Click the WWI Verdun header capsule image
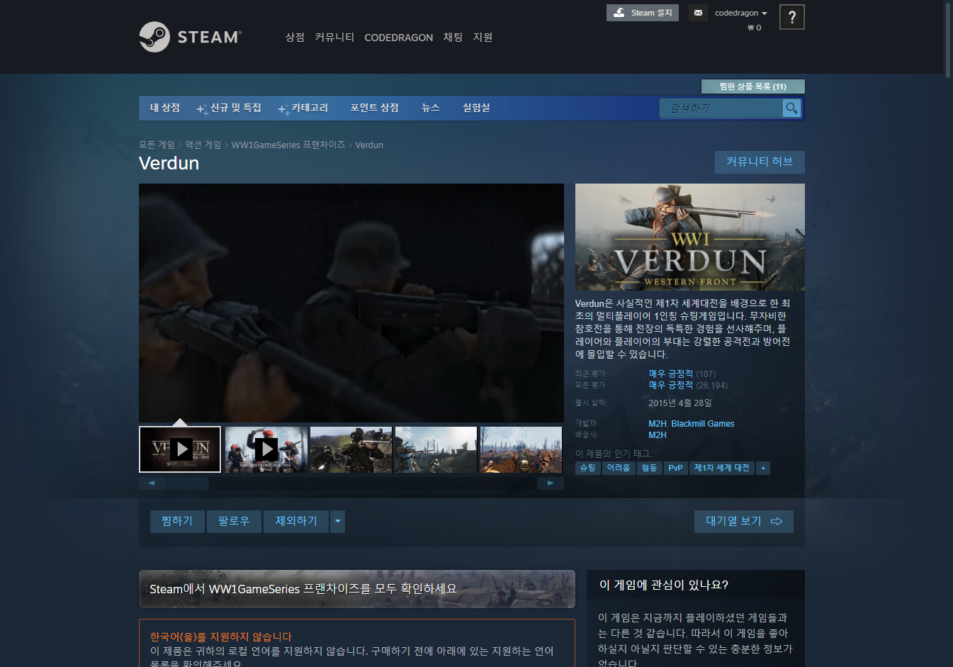The width and height of the screenshot is (953, 667). (x=689, y=237)
